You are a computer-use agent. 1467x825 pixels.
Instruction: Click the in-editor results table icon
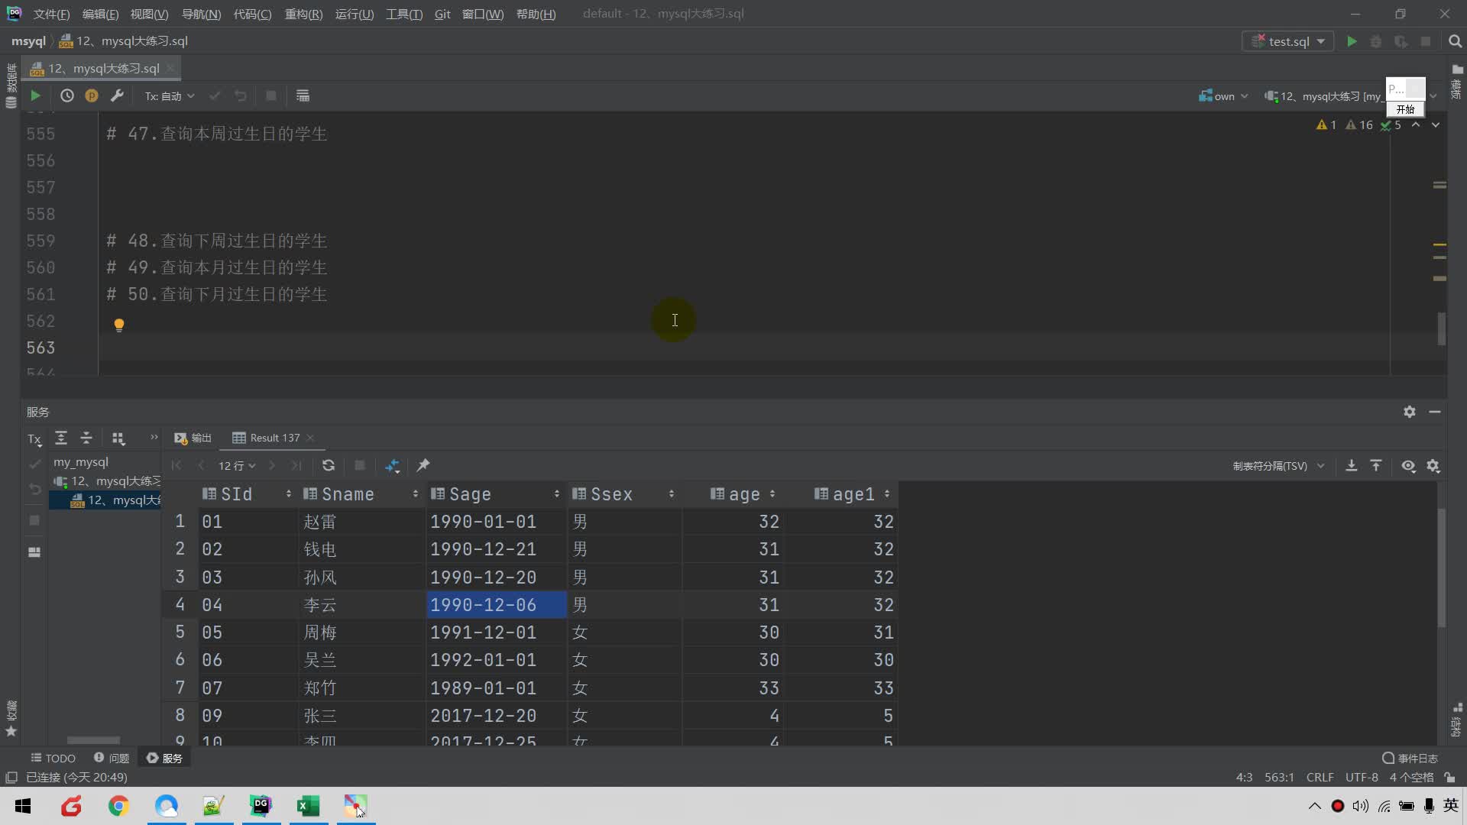(x=303, y=95)
